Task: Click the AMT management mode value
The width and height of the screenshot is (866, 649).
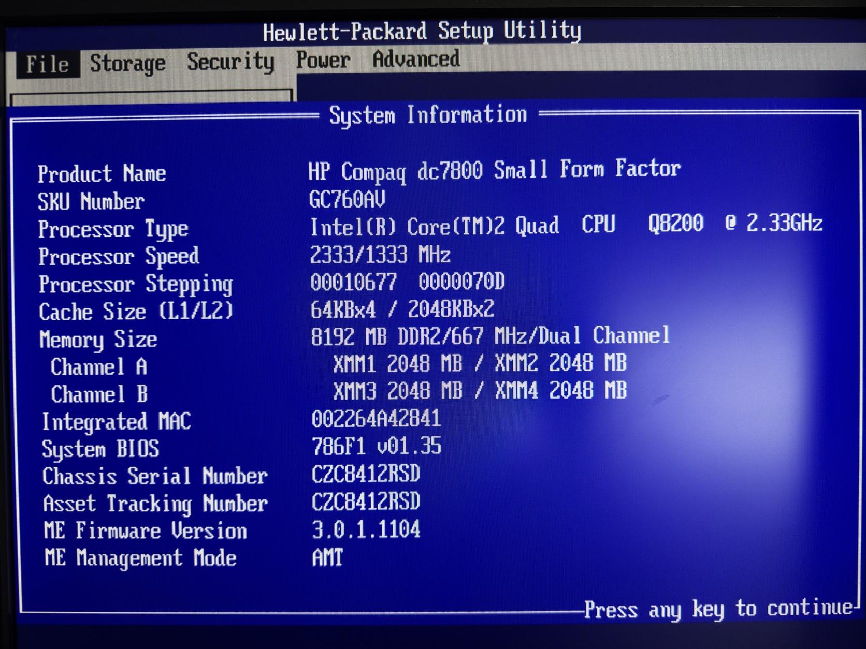Action: (327, 557)
